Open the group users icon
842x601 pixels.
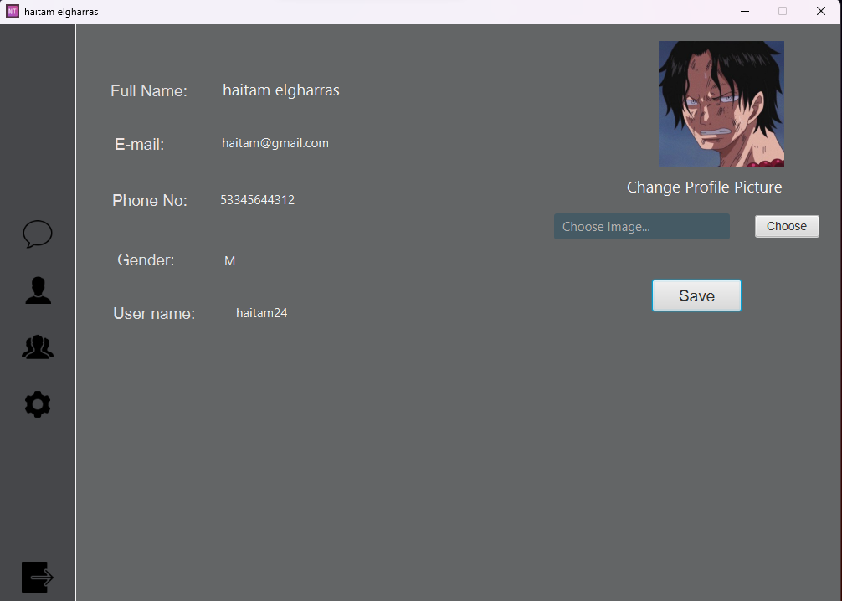[38, 347]
